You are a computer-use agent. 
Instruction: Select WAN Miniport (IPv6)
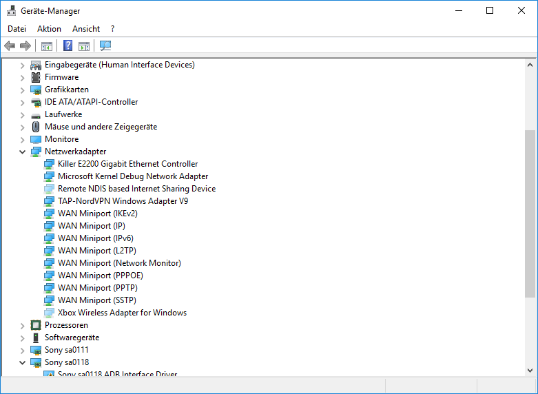coord(95,238)
